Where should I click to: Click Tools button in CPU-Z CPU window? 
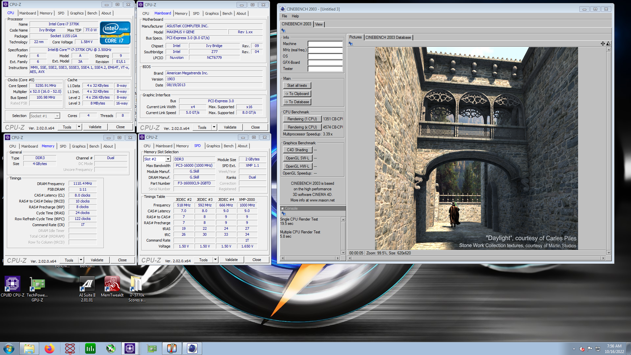click(x=67, y=127)
